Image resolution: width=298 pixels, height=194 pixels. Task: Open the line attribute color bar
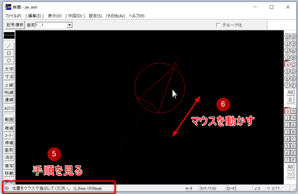9,35
